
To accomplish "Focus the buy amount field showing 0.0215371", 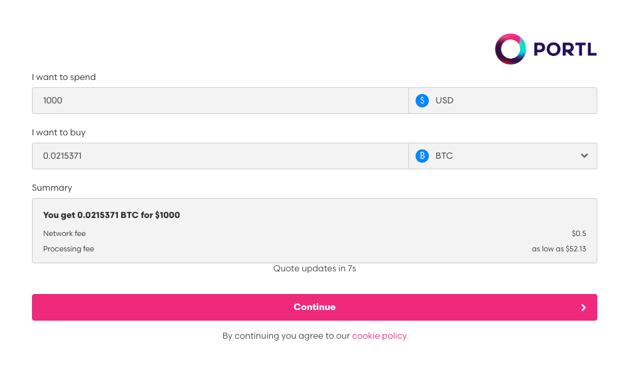I will pyautogui.click(x=220, y=156).
